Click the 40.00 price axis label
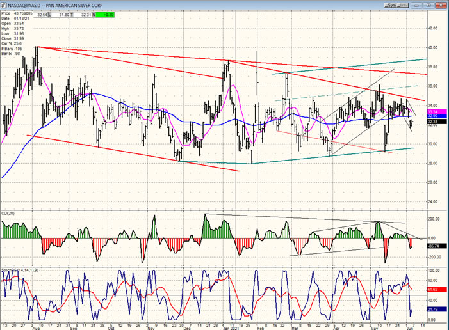 pyautogui.click(x=432, y=47)
